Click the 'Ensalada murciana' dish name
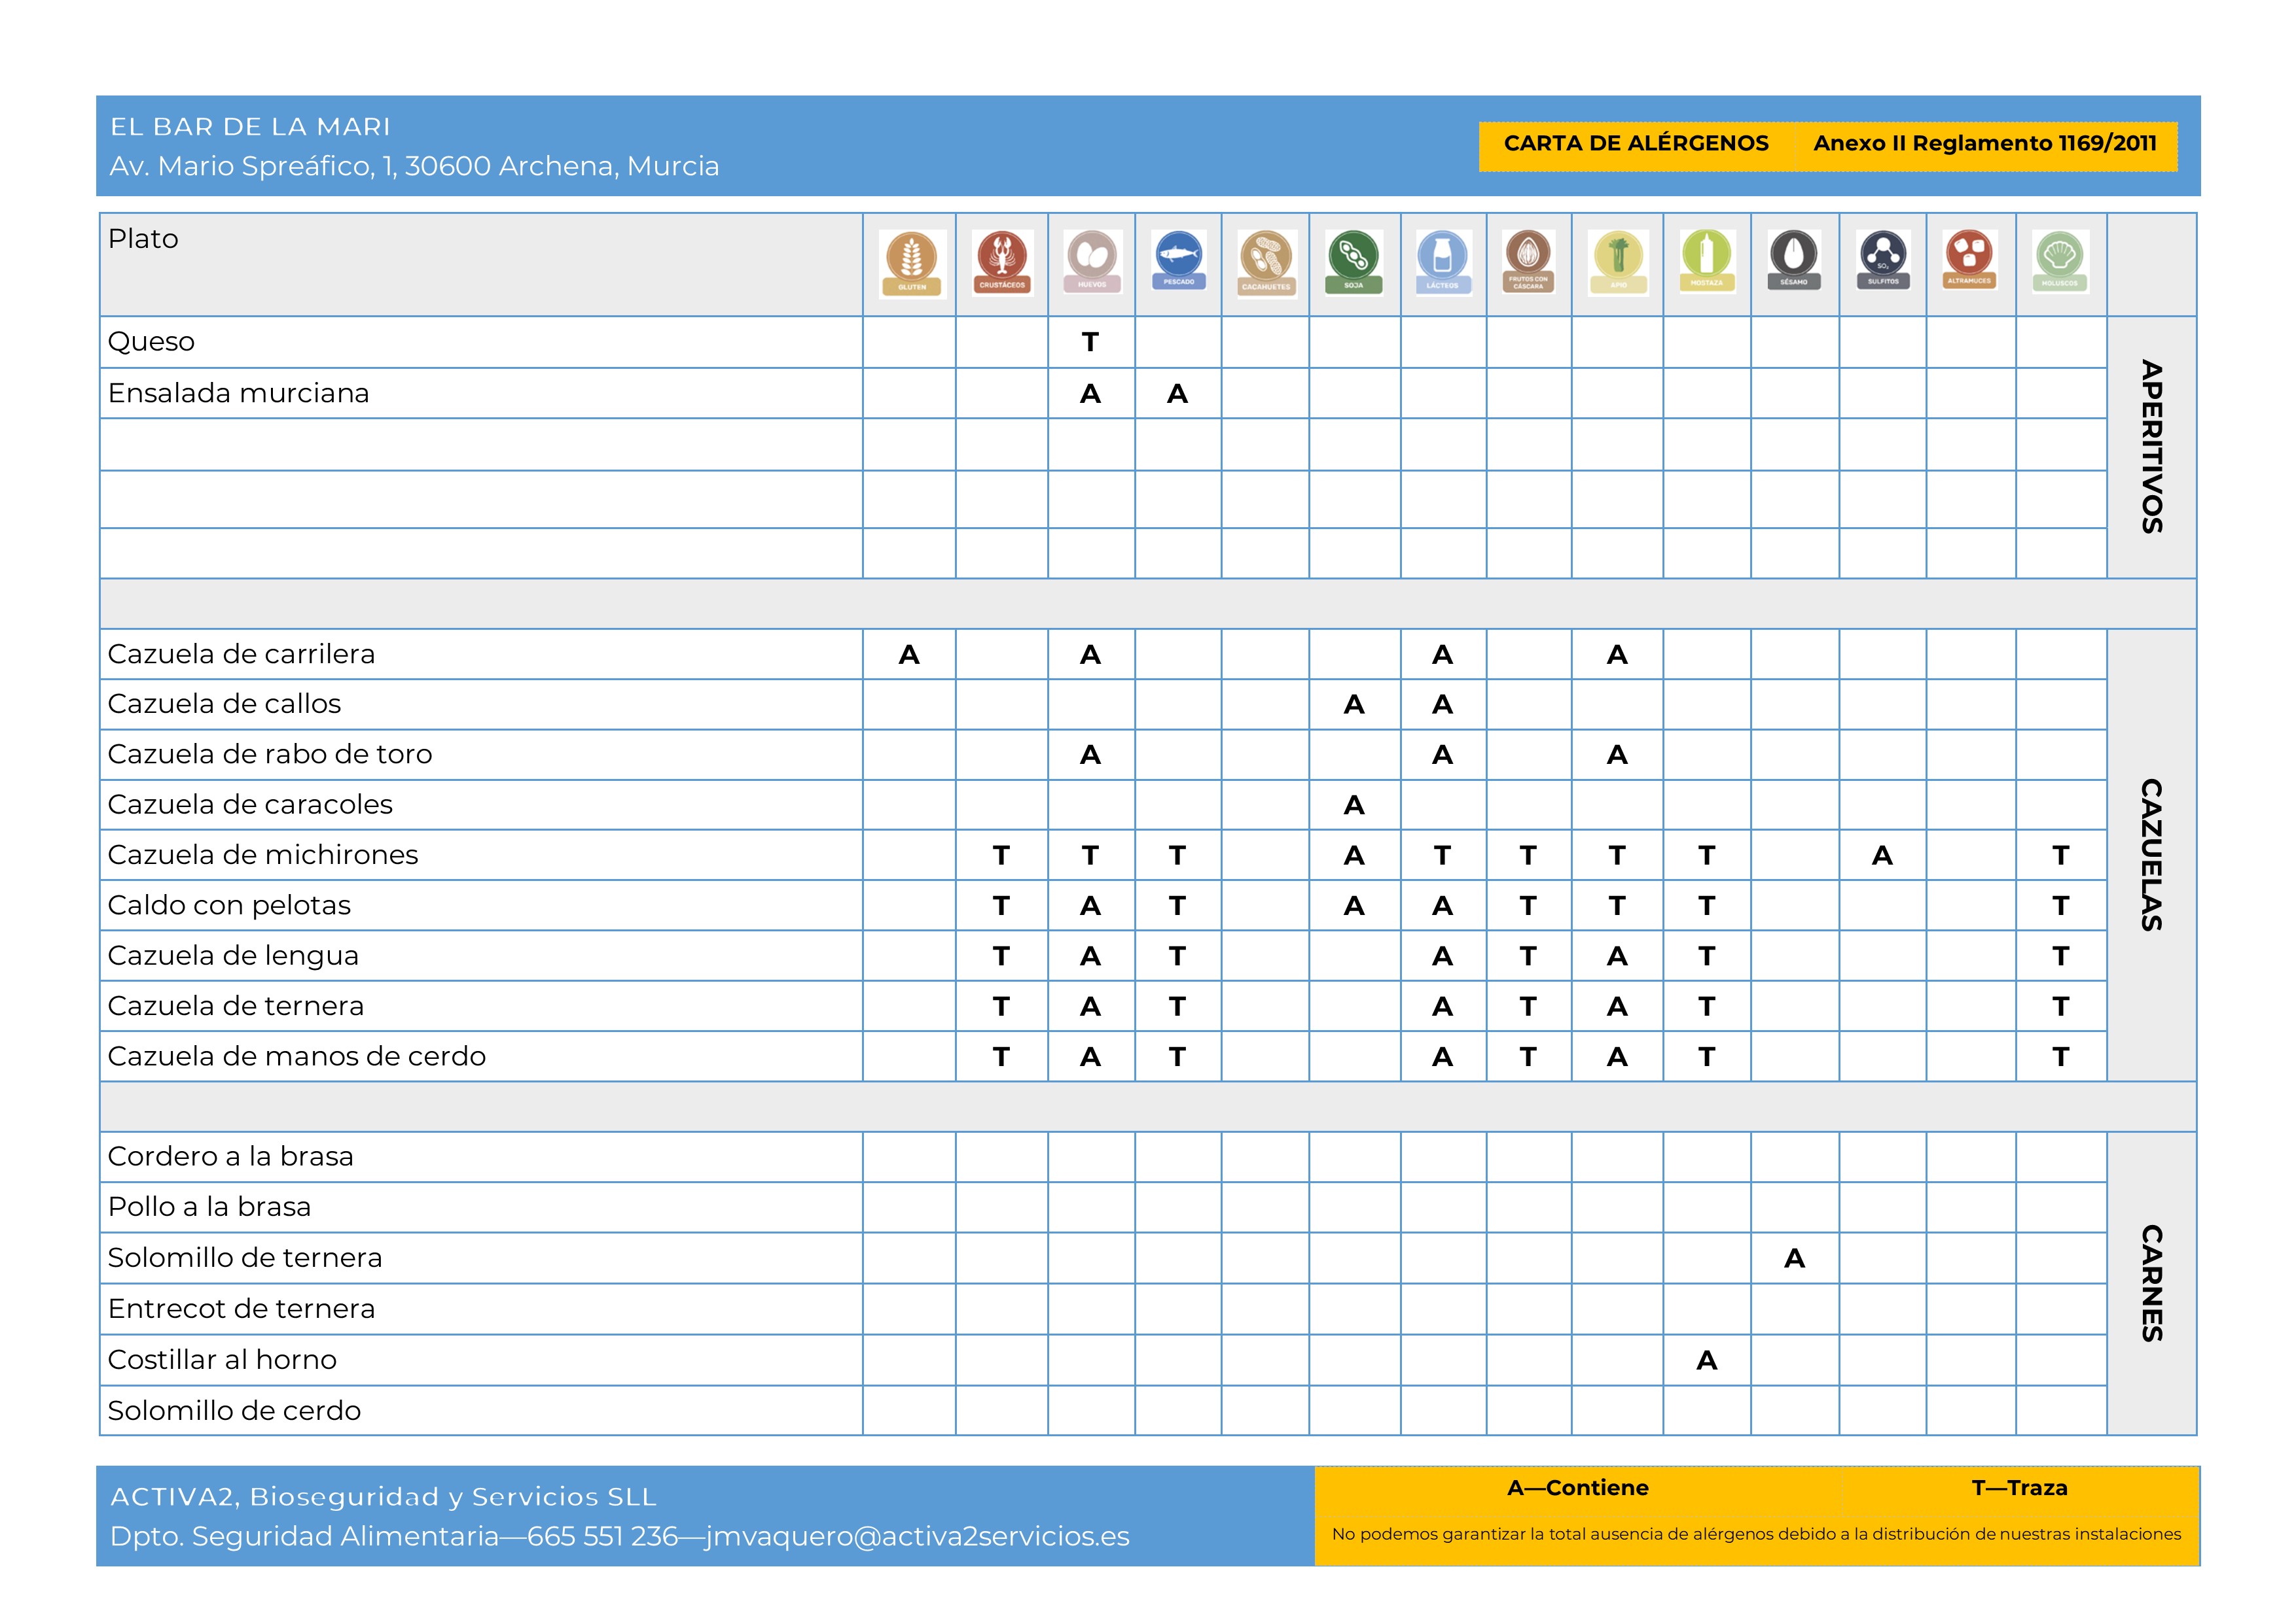Screen dimensions: 2296x1622 point(238,393)
